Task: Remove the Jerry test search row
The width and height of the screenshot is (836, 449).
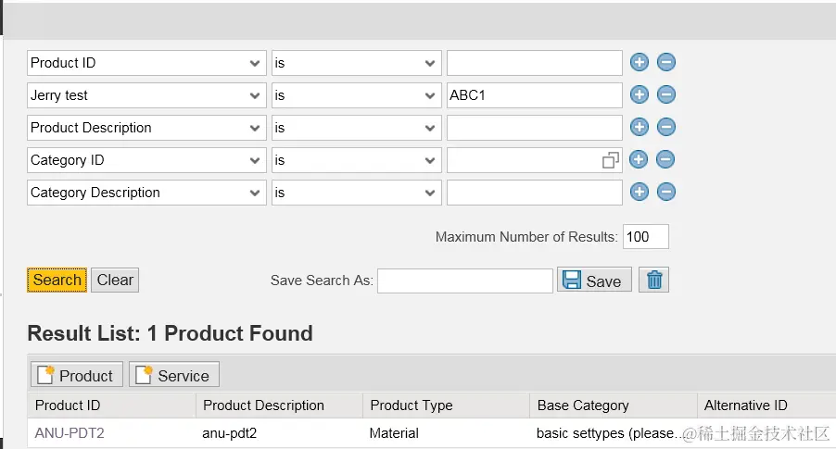Action: (665, 94)
